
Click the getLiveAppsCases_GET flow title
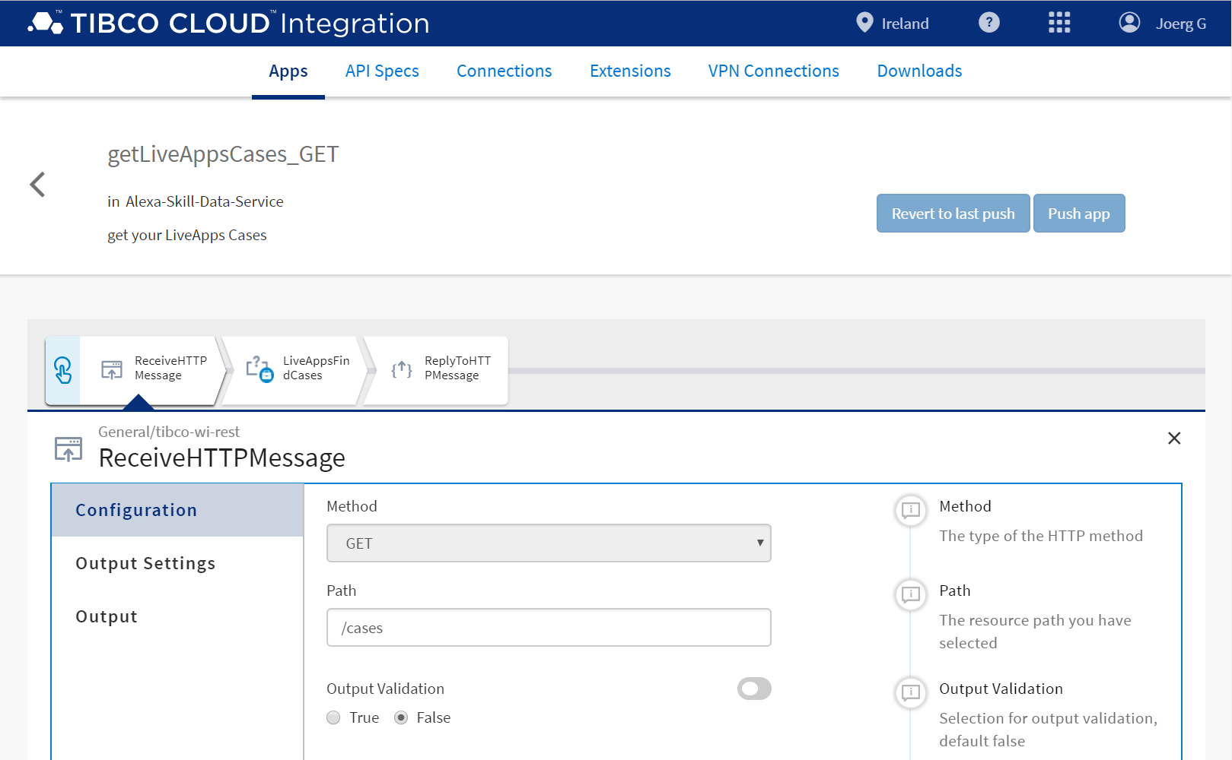[x=223, y=154]
